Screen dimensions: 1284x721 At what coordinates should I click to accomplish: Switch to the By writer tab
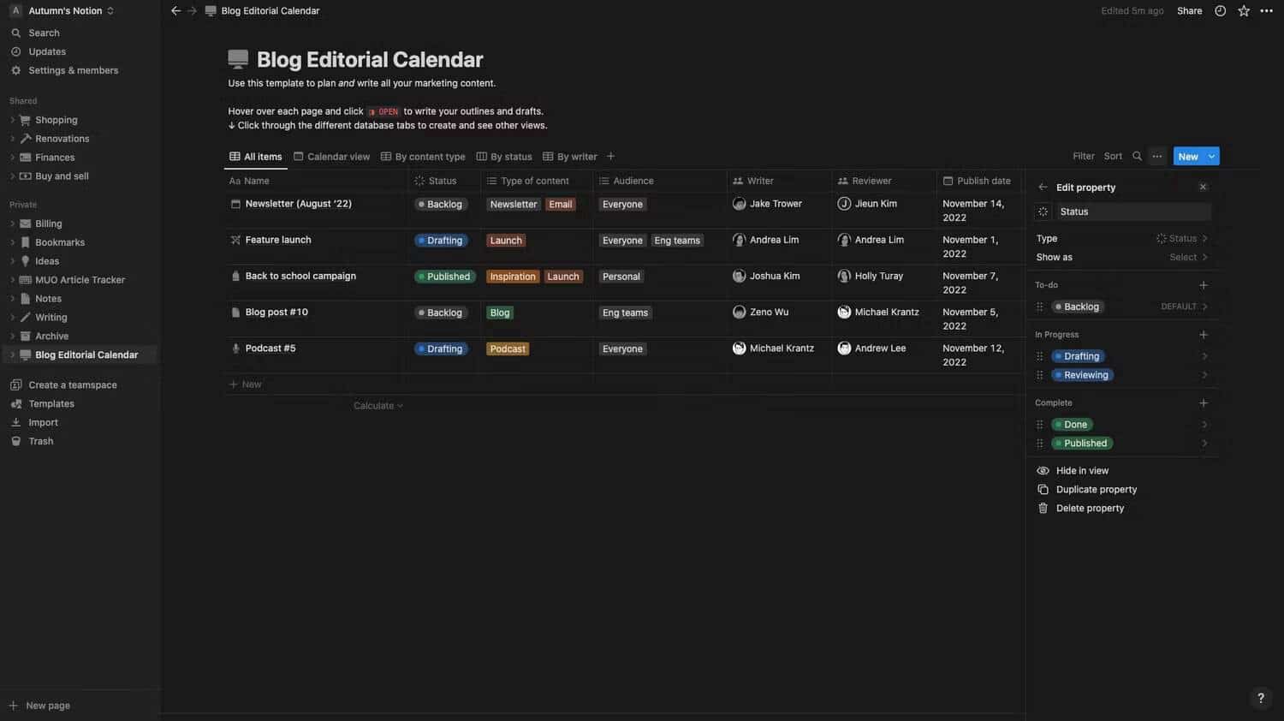(570, 157)
